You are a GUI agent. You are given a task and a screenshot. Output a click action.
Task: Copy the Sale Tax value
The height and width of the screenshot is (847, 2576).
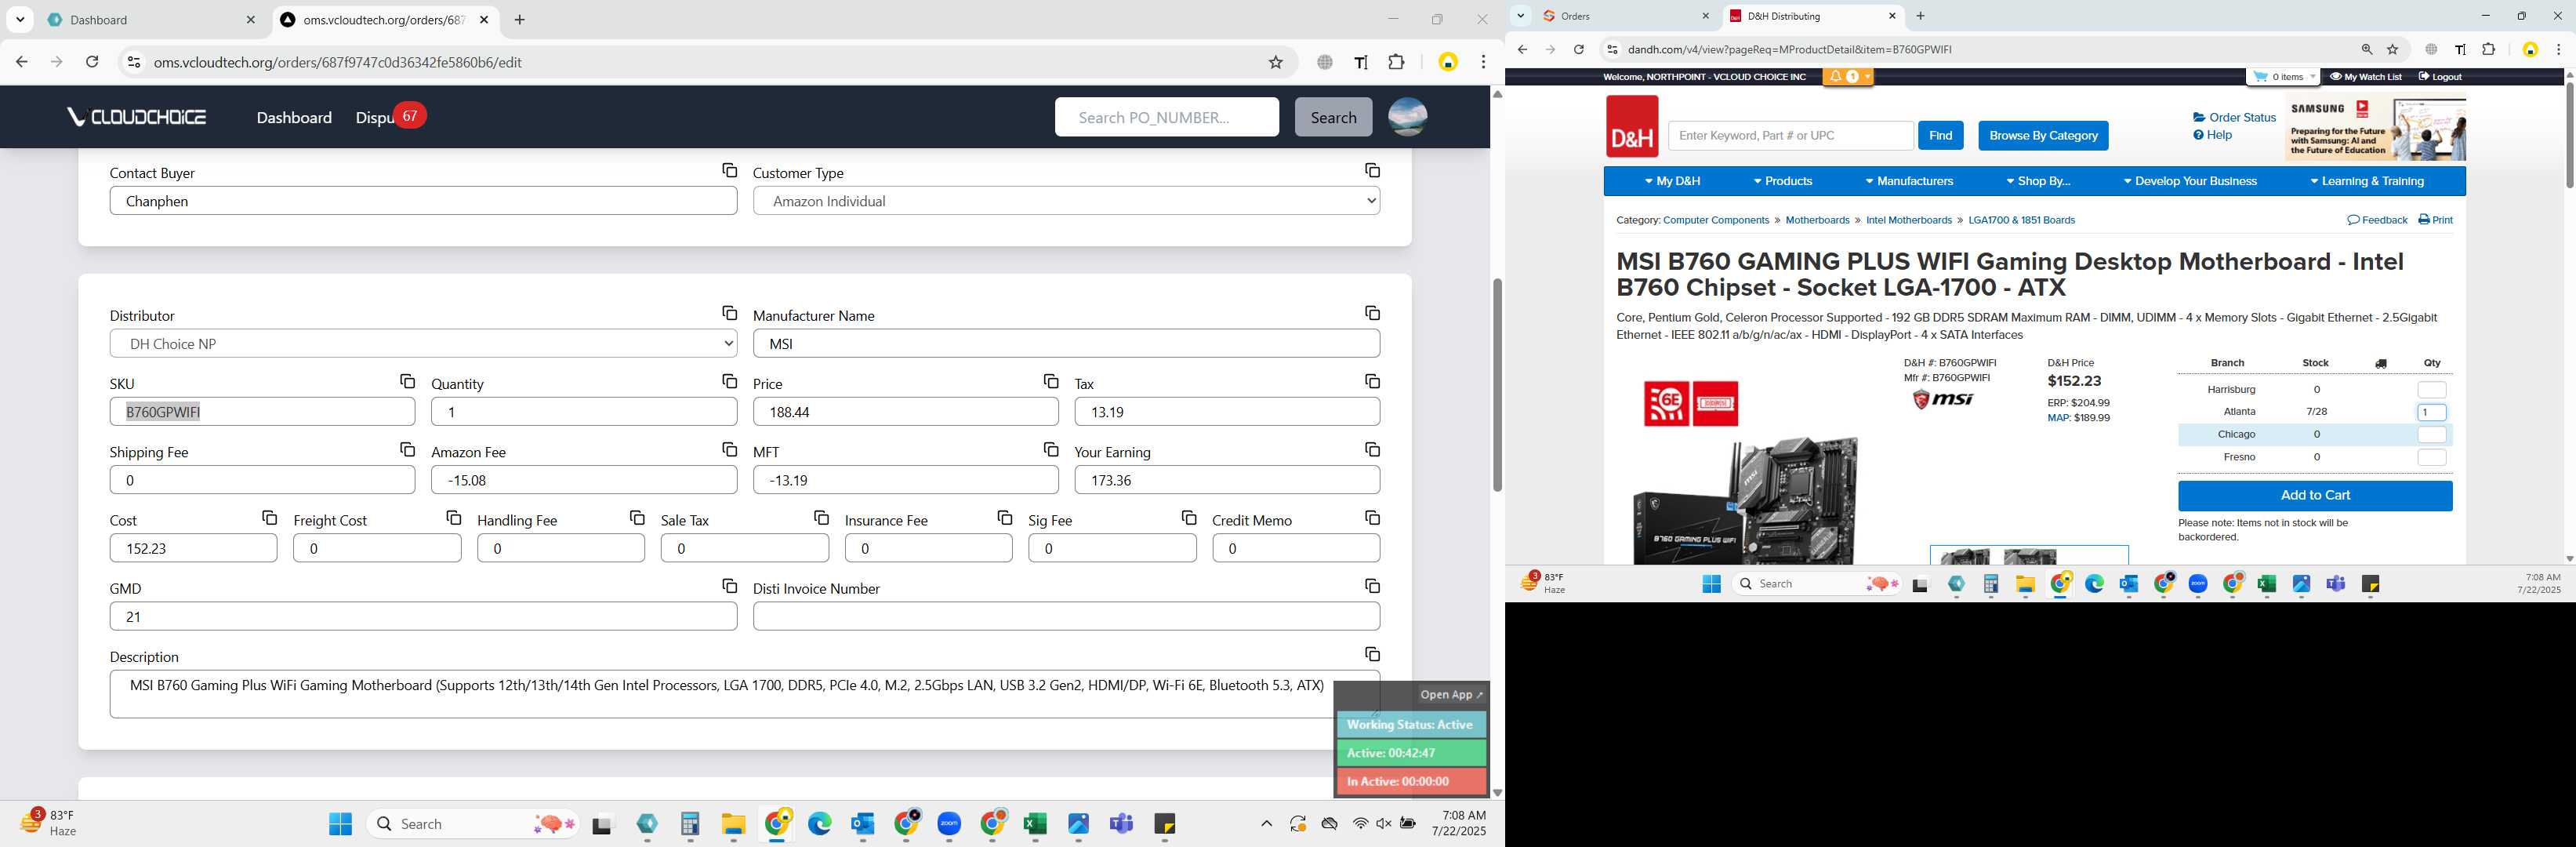click(821, 518)
